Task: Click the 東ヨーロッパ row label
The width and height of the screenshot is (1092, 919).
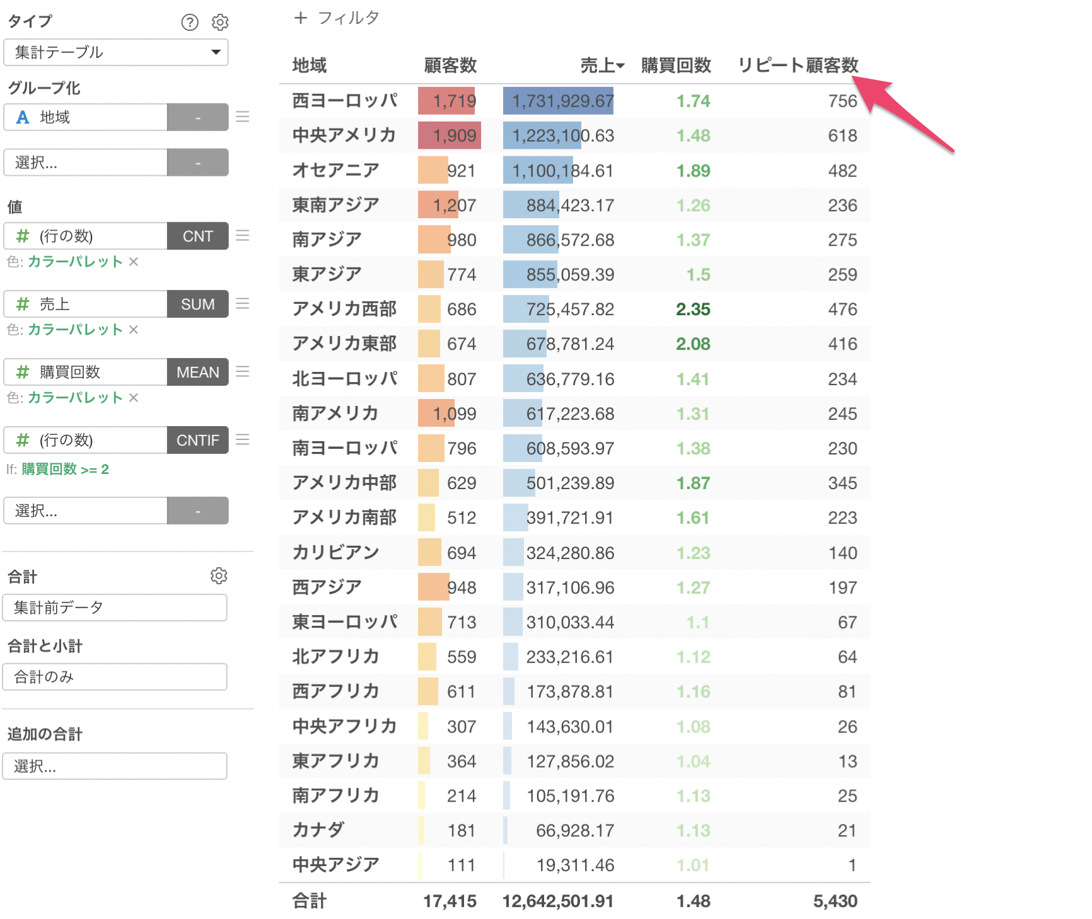Action: 345,622
